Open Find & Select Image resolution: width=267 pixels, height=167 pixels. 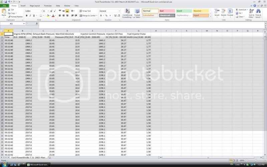[x=258, y=13]
